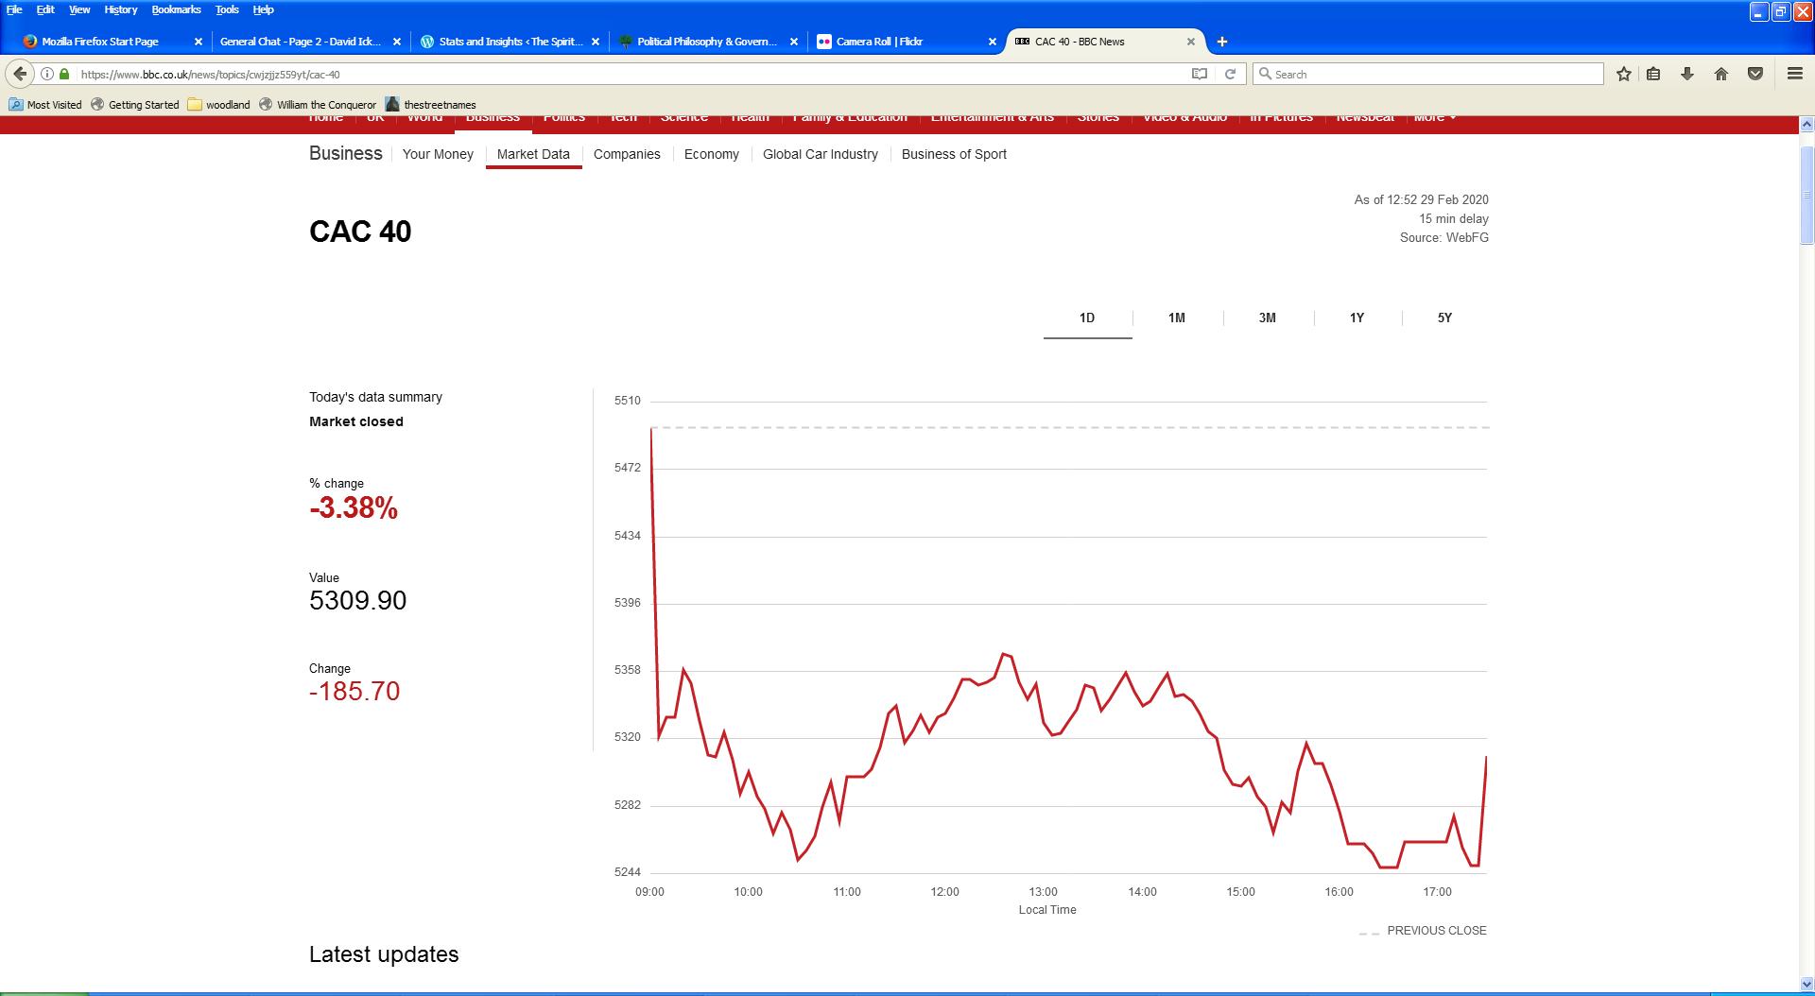Open the History menu

pos(121,9)
